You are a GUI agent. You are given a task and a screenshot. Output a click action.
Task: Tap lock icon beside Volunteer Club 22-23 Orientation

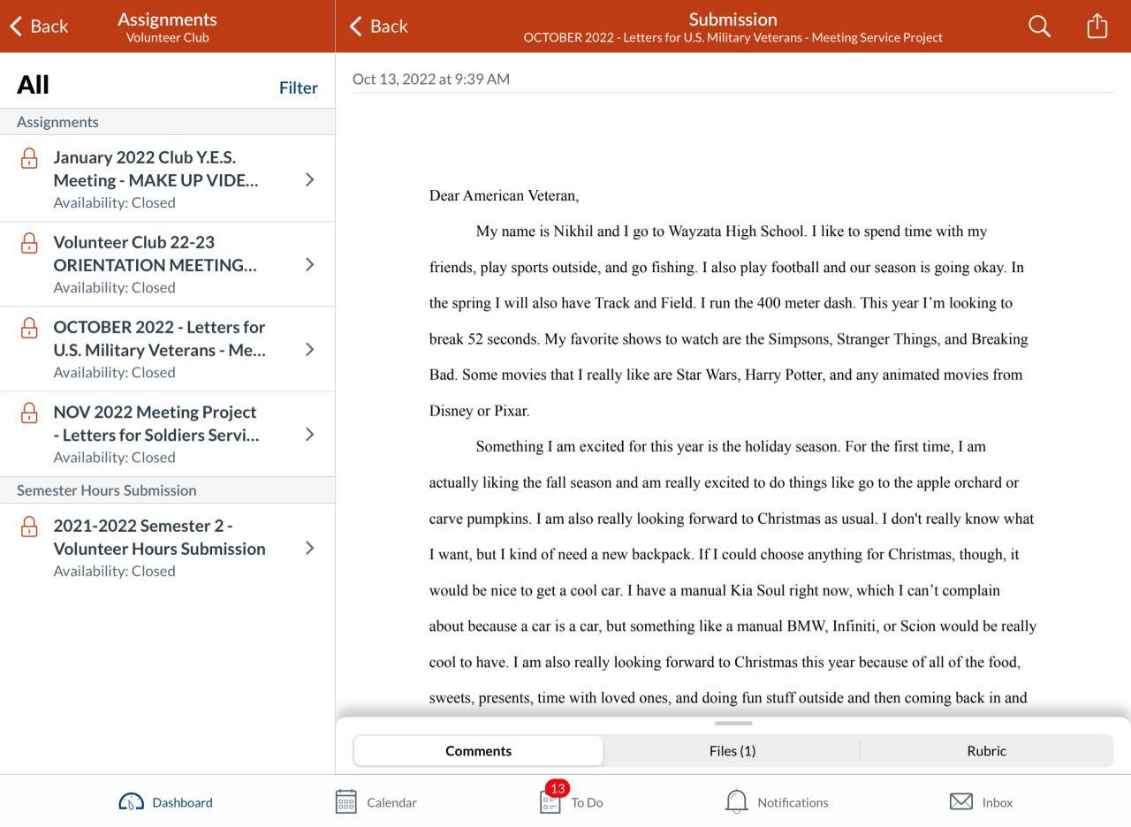[x=29, y=243]
